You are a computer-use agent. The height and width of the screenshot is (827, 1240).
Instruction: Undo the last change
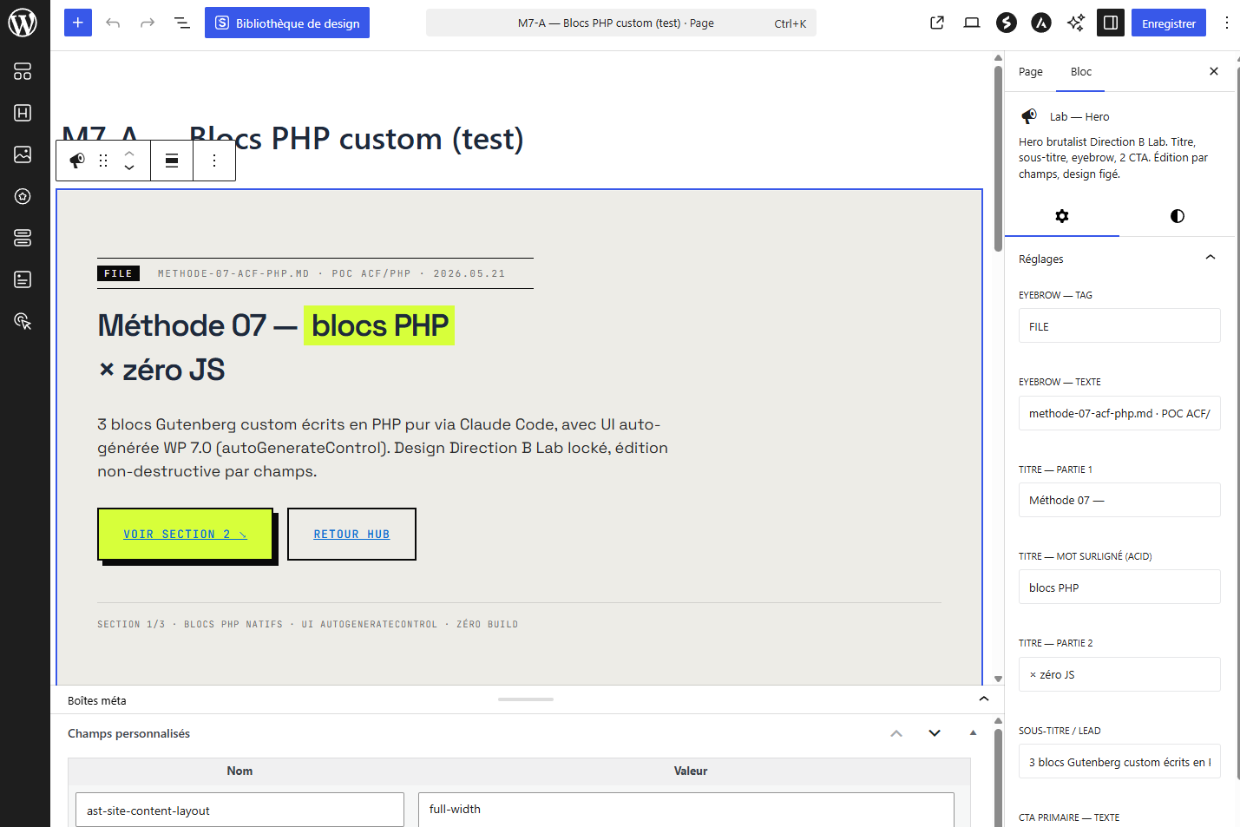[113, 23]
